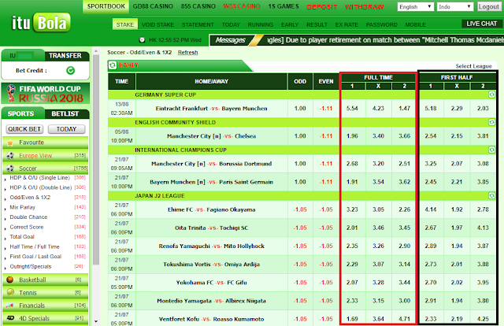Open the Indo odds type dropdown
The height and width of the screenshot is (326, 504).
coord(455,7)
